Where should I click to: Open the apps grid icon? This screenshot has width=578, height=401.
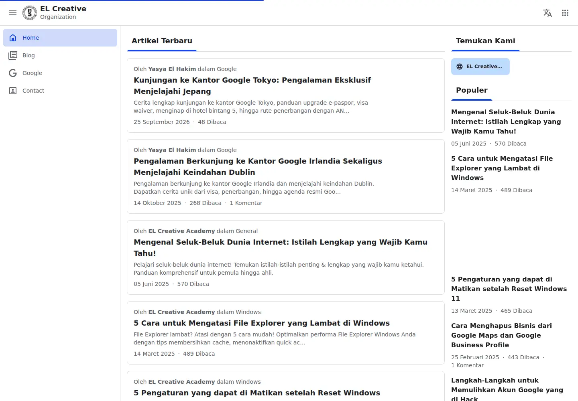click(565, 13)
